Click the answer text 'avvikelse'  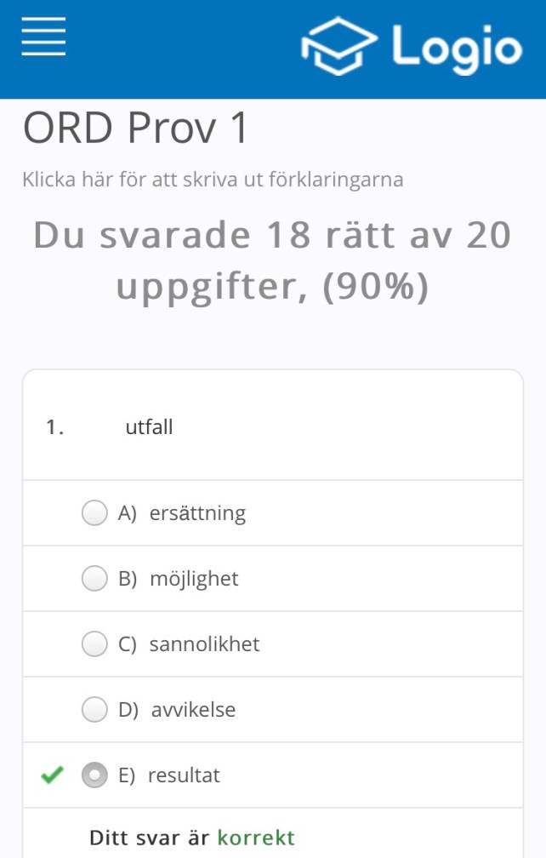tap(193, 709)
